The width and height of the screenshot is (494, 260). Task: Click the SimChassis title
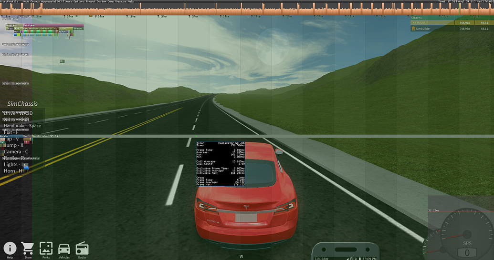[22, 104]
